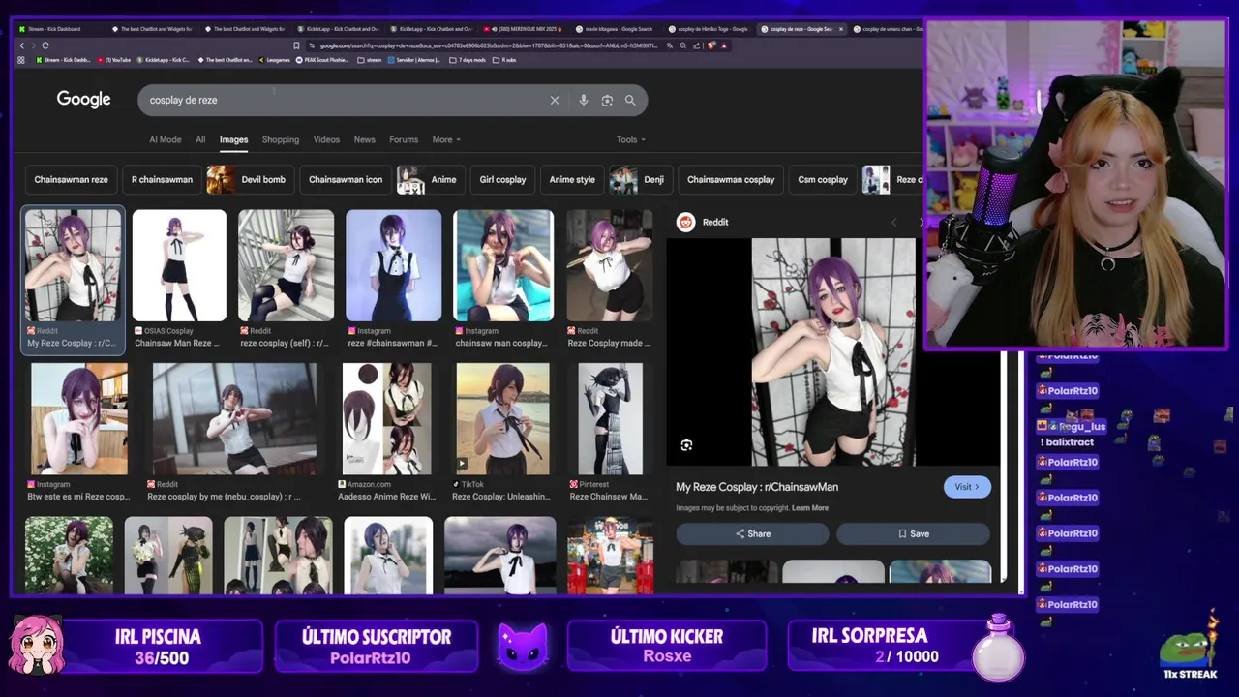
Task: Apply the Anime style filter chip
Action: pyautogui.click(x=572, y=179)
